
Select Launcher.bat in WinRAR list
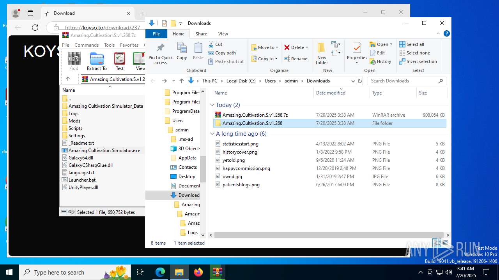[x=82, y=180]
